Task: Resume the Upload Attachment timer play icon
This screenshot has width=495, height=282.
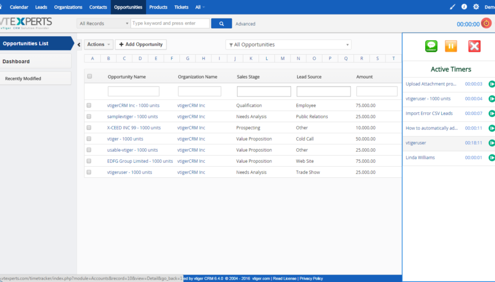Action: [x=492, y=84]
